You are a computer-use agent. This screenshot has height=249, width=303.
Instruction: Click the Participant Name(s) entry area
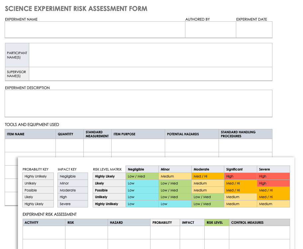(151, 55)
